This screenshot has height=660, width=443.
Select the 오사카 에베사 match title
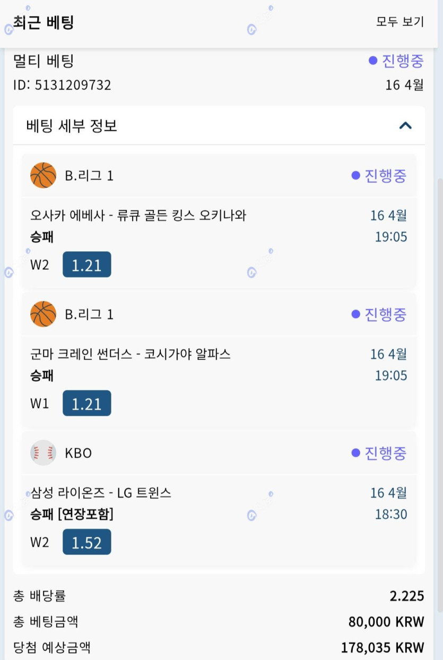pyautogui.click(x=138, y=216)
